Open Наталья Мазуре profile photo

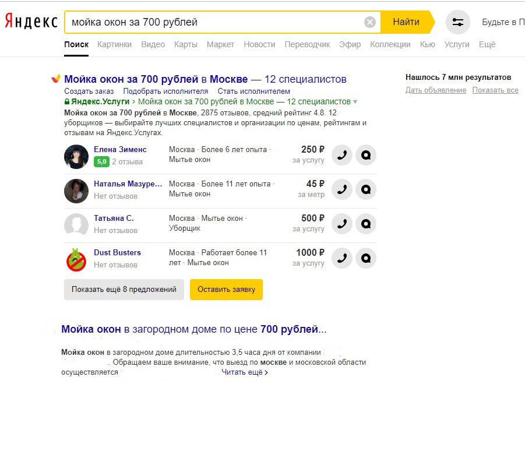click(76, 191)
